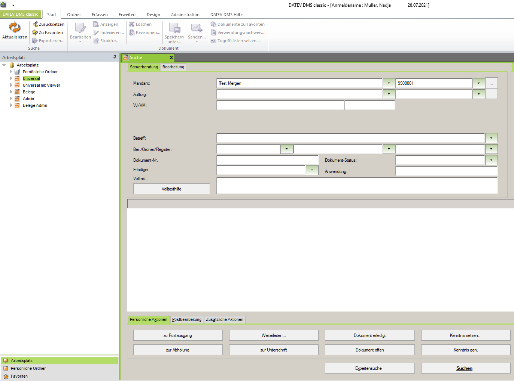The height and width of the screenshot is (381, 514).
Task: Select the Universal mit Viewer tree item
Action: [x=42, y=85]
